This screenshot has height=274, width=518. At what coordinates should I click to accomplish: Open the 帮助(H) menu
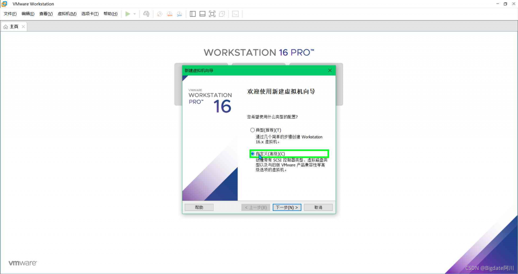pyautogui.click(x=110, y=14)
